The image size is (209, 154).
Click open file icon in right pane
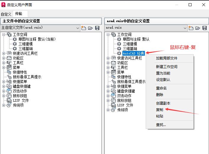[198, 28]
